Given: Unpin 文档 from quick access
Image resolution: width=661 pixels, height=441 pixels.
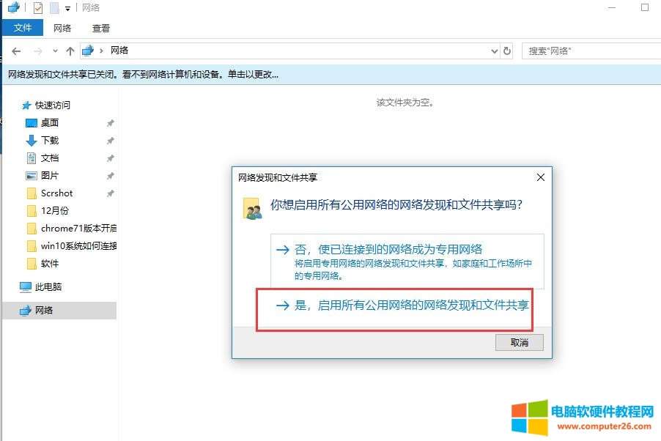Looking at the screenshot, I should (x=111, y=157).
